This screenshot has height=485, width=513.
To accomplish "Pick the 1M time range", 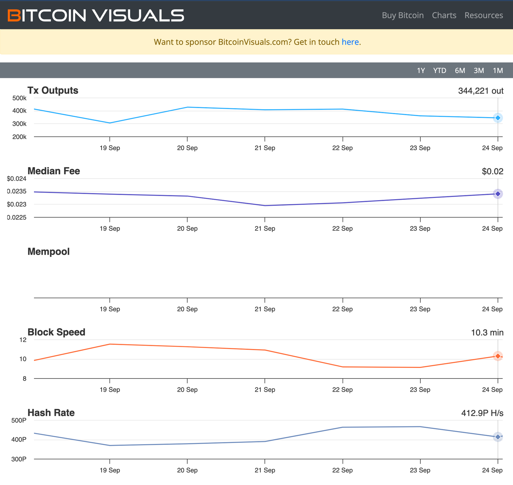I will point(498,71).
